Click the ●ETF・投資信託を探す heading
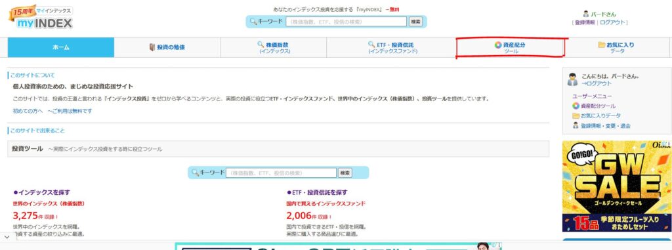 (317, 192)
